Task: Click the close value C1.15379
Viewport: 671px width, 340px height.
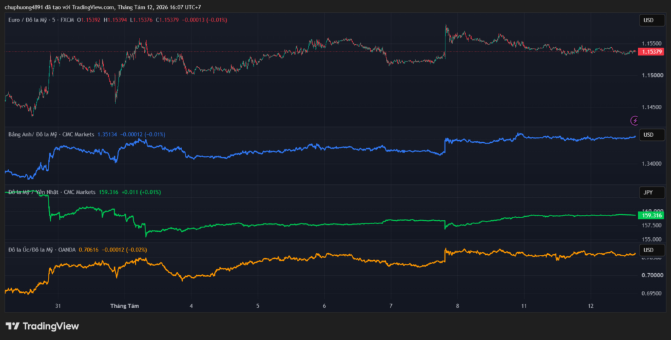Action: [167, 20]
